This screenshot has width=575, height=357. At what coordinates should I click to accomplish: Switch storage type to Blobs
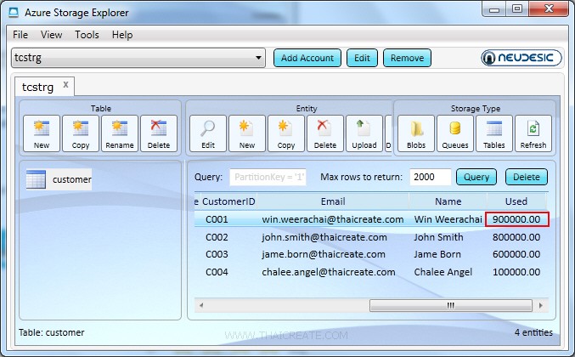[416, 133]
